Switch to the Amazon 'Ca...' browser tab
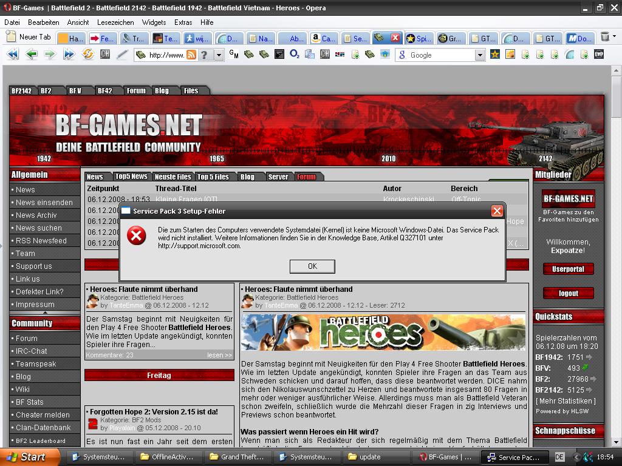Image resolution: width=622 pixels, height=466 pixels. (x=323, y=38)
